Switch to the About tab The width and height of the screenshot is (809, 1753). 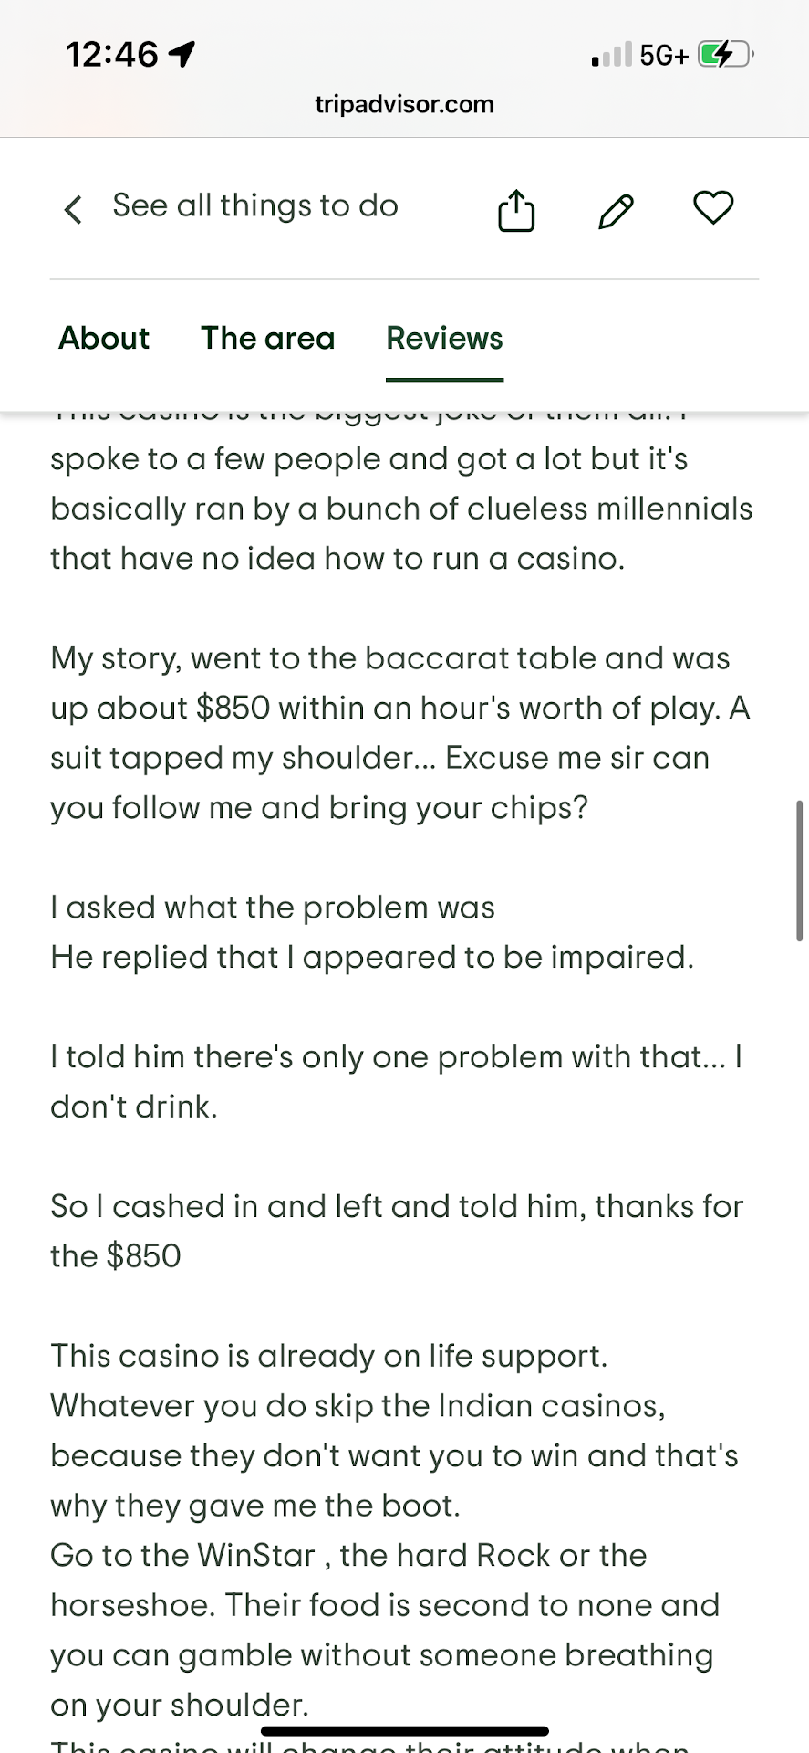tap(104, 339)
